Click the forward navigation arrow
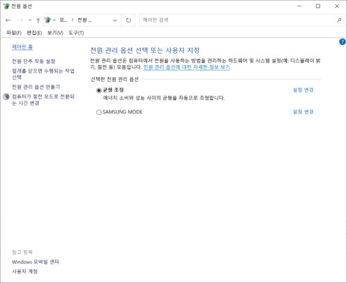Viewport: 347px width, 283px height. point(20,20)
